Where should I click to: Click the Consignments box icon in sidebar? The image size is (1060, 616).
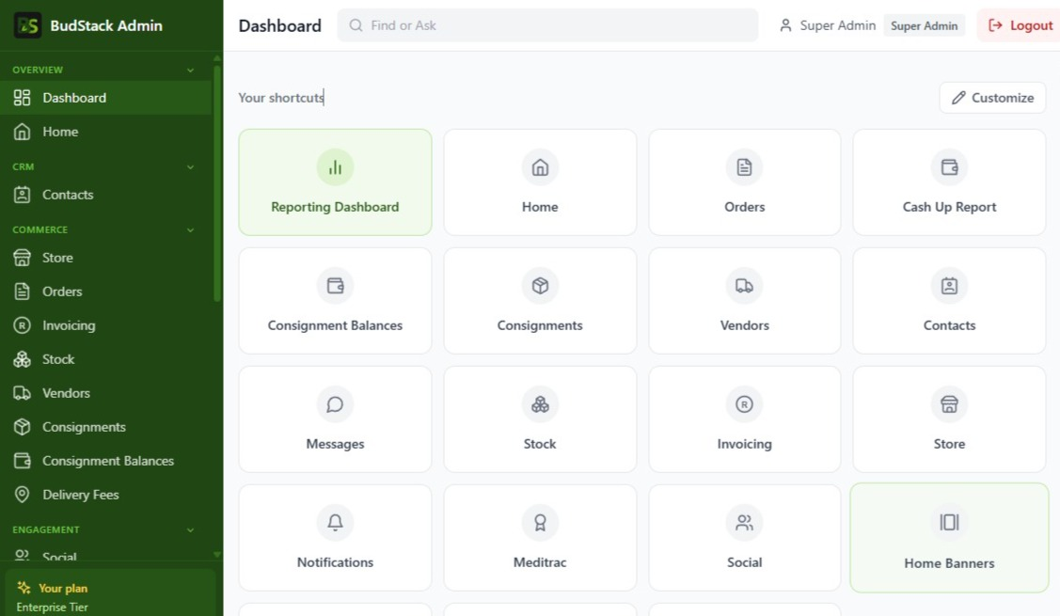(23, 427)
